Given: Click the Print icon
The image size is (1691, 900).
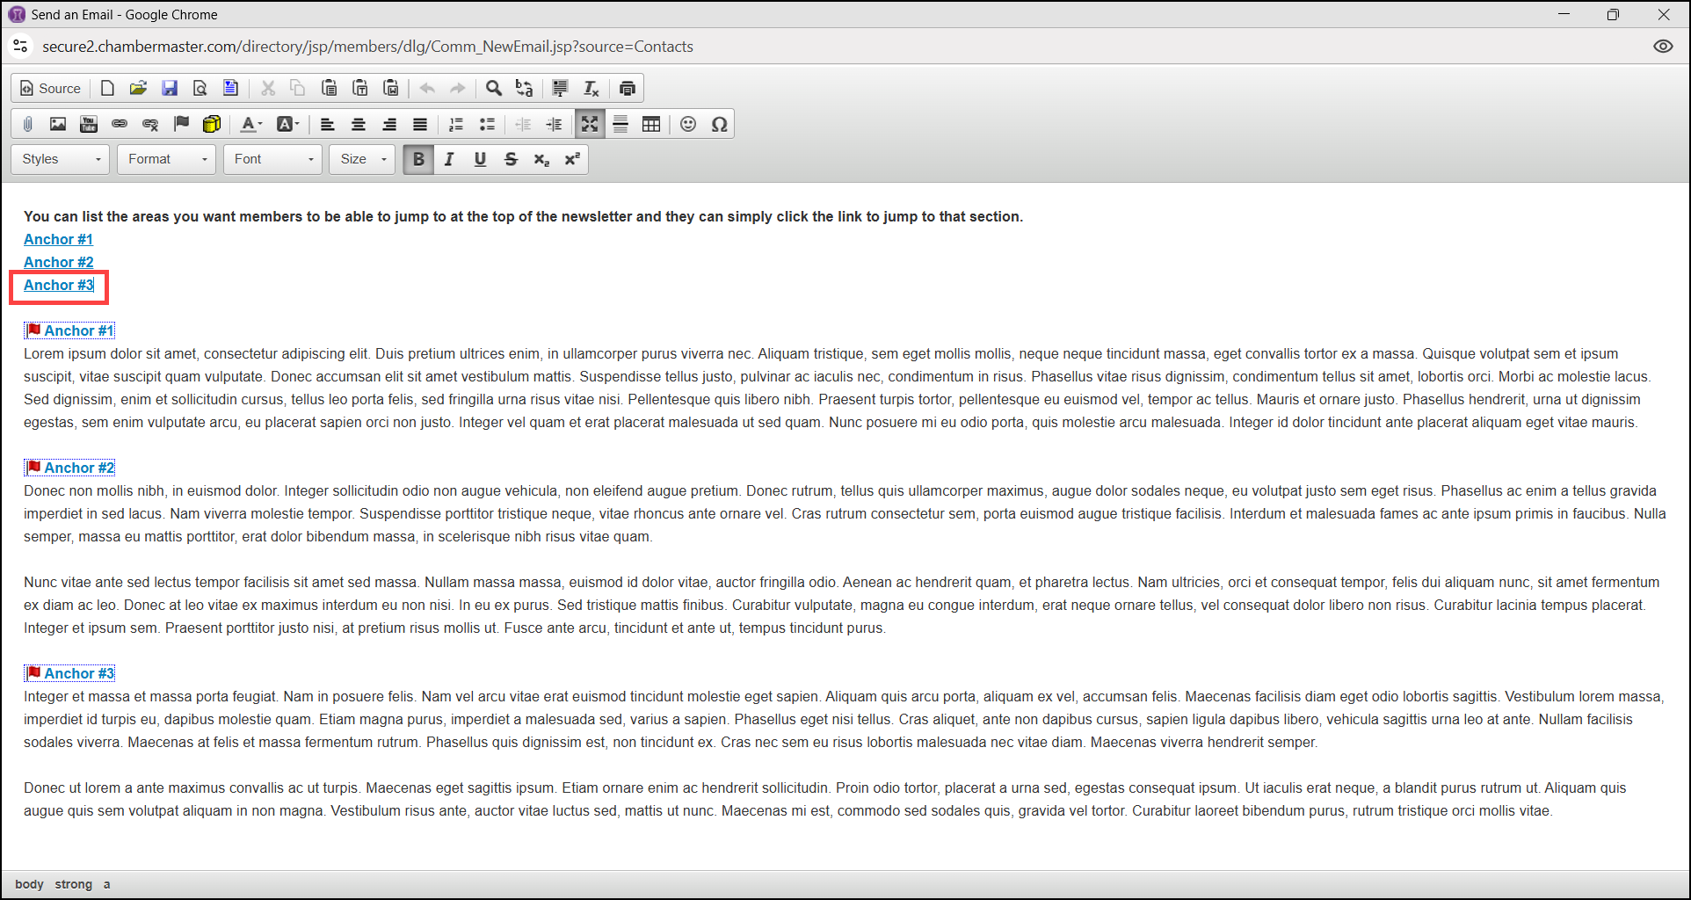Looking at the screenshot, I should pyautogui.click(x=628, y=88).
